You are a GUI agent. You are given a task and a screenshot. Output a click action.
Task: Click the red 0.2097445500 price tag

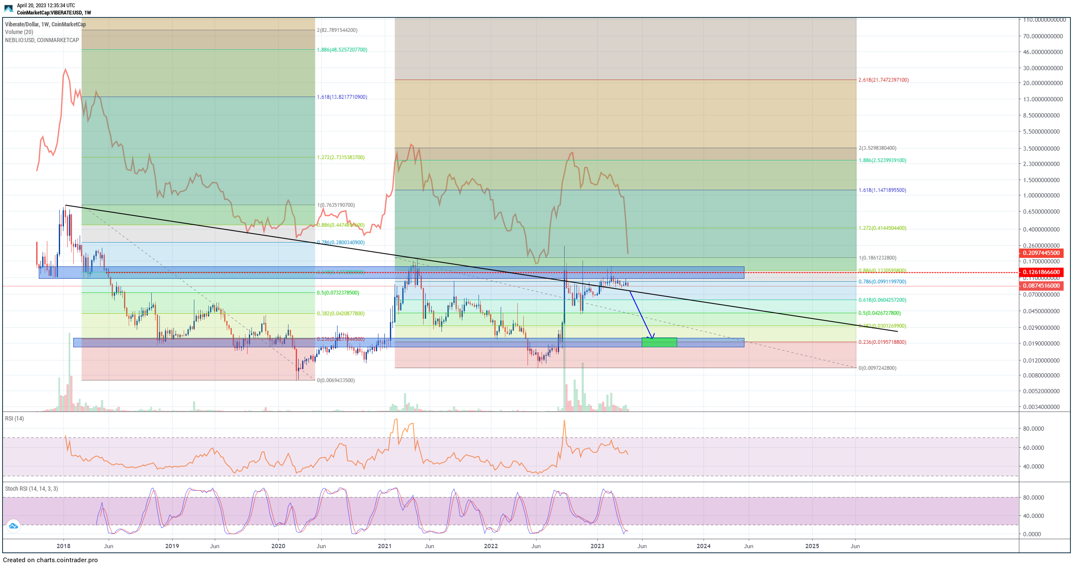1041,253
